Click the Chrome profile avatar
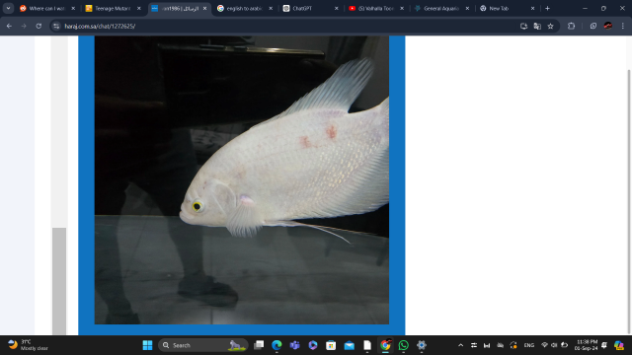 pos(608,27)
